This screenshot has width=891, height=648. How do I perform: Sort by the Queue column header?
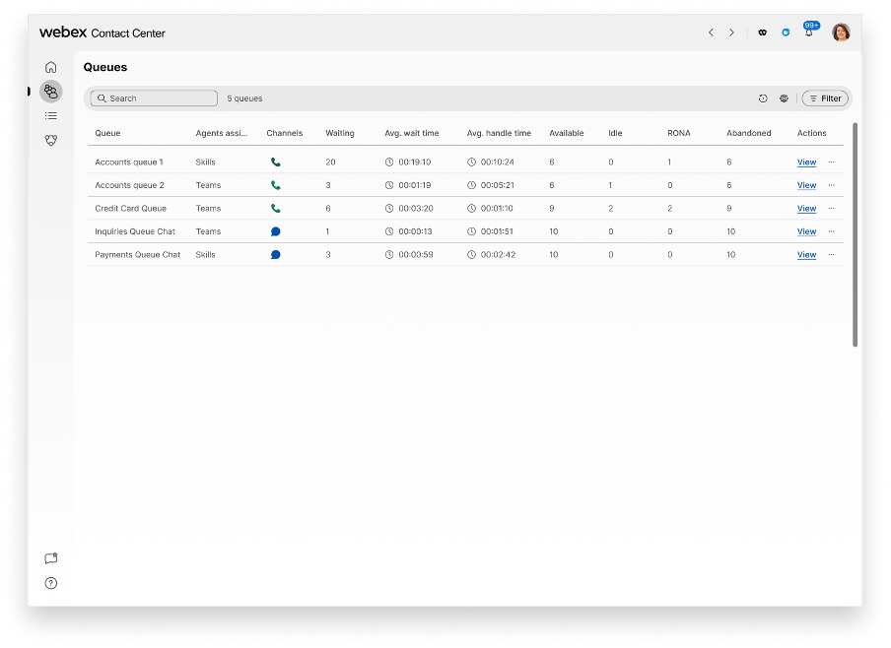pos(107,133)
